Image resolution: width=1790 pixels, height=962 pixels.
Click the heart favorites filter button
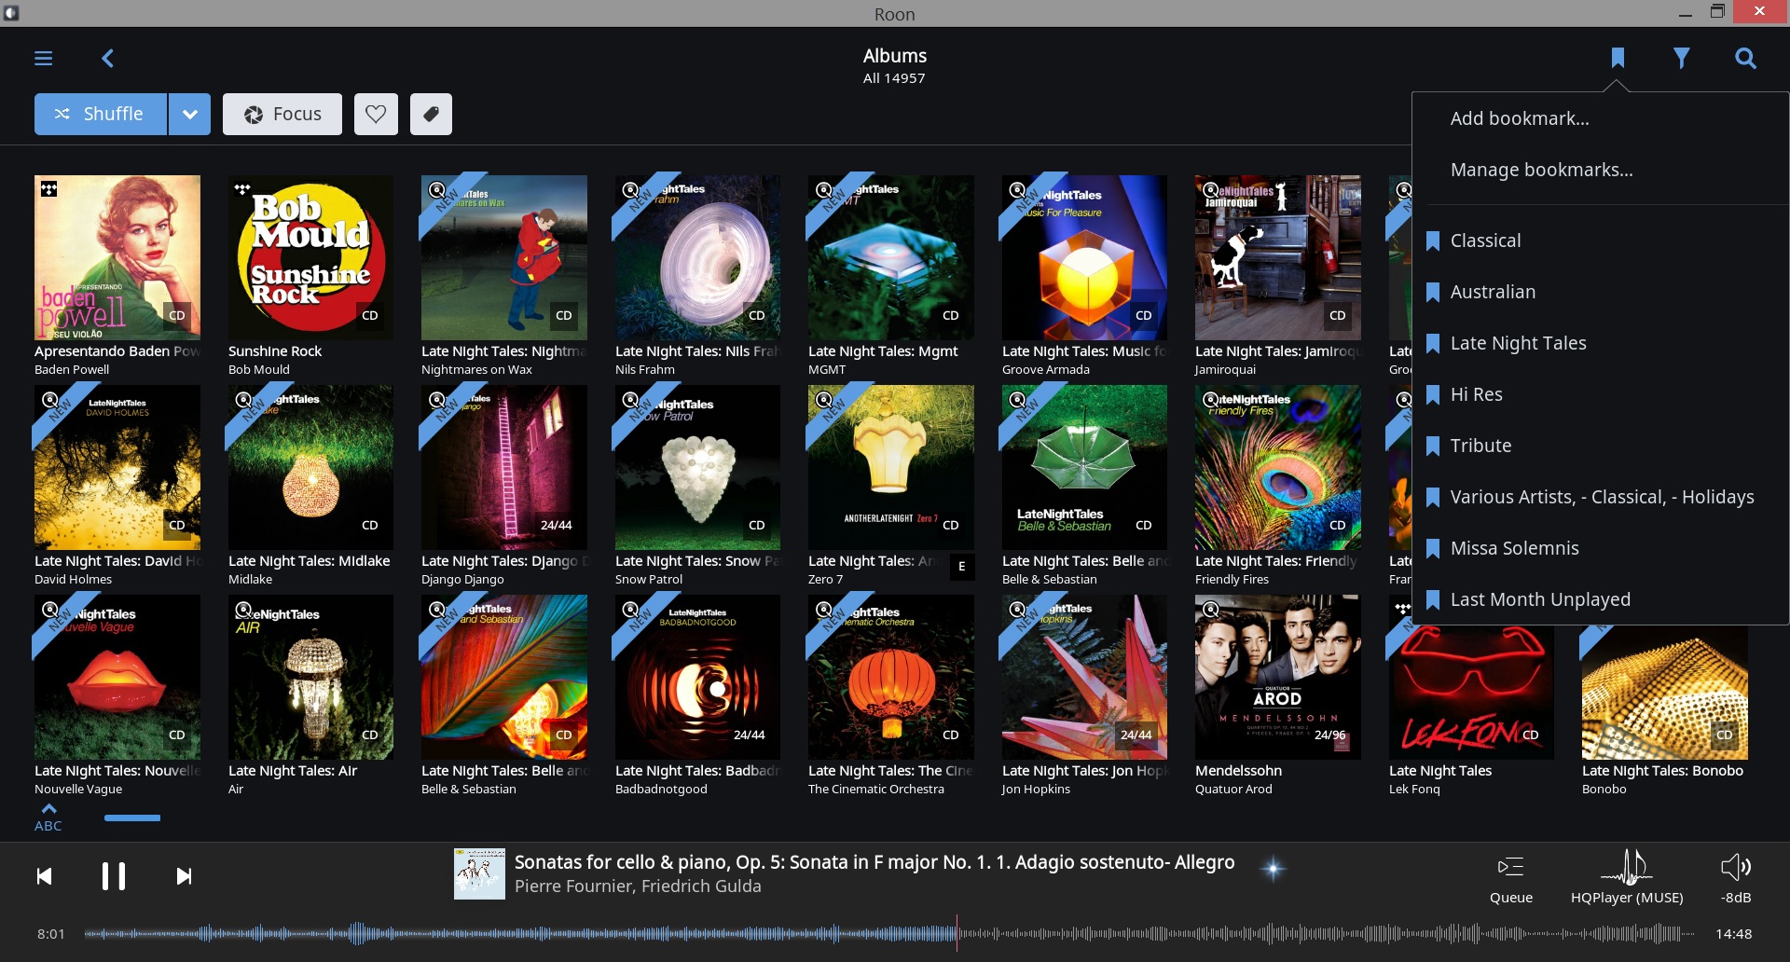[x=376, y=114]
